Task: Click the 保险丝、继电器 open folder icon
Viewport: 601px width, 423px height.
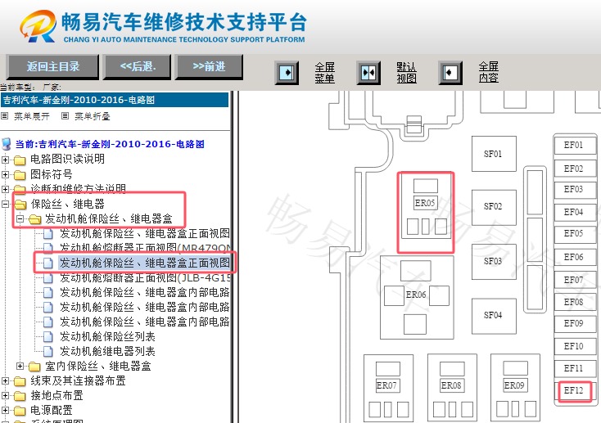Action: point(20,205)
